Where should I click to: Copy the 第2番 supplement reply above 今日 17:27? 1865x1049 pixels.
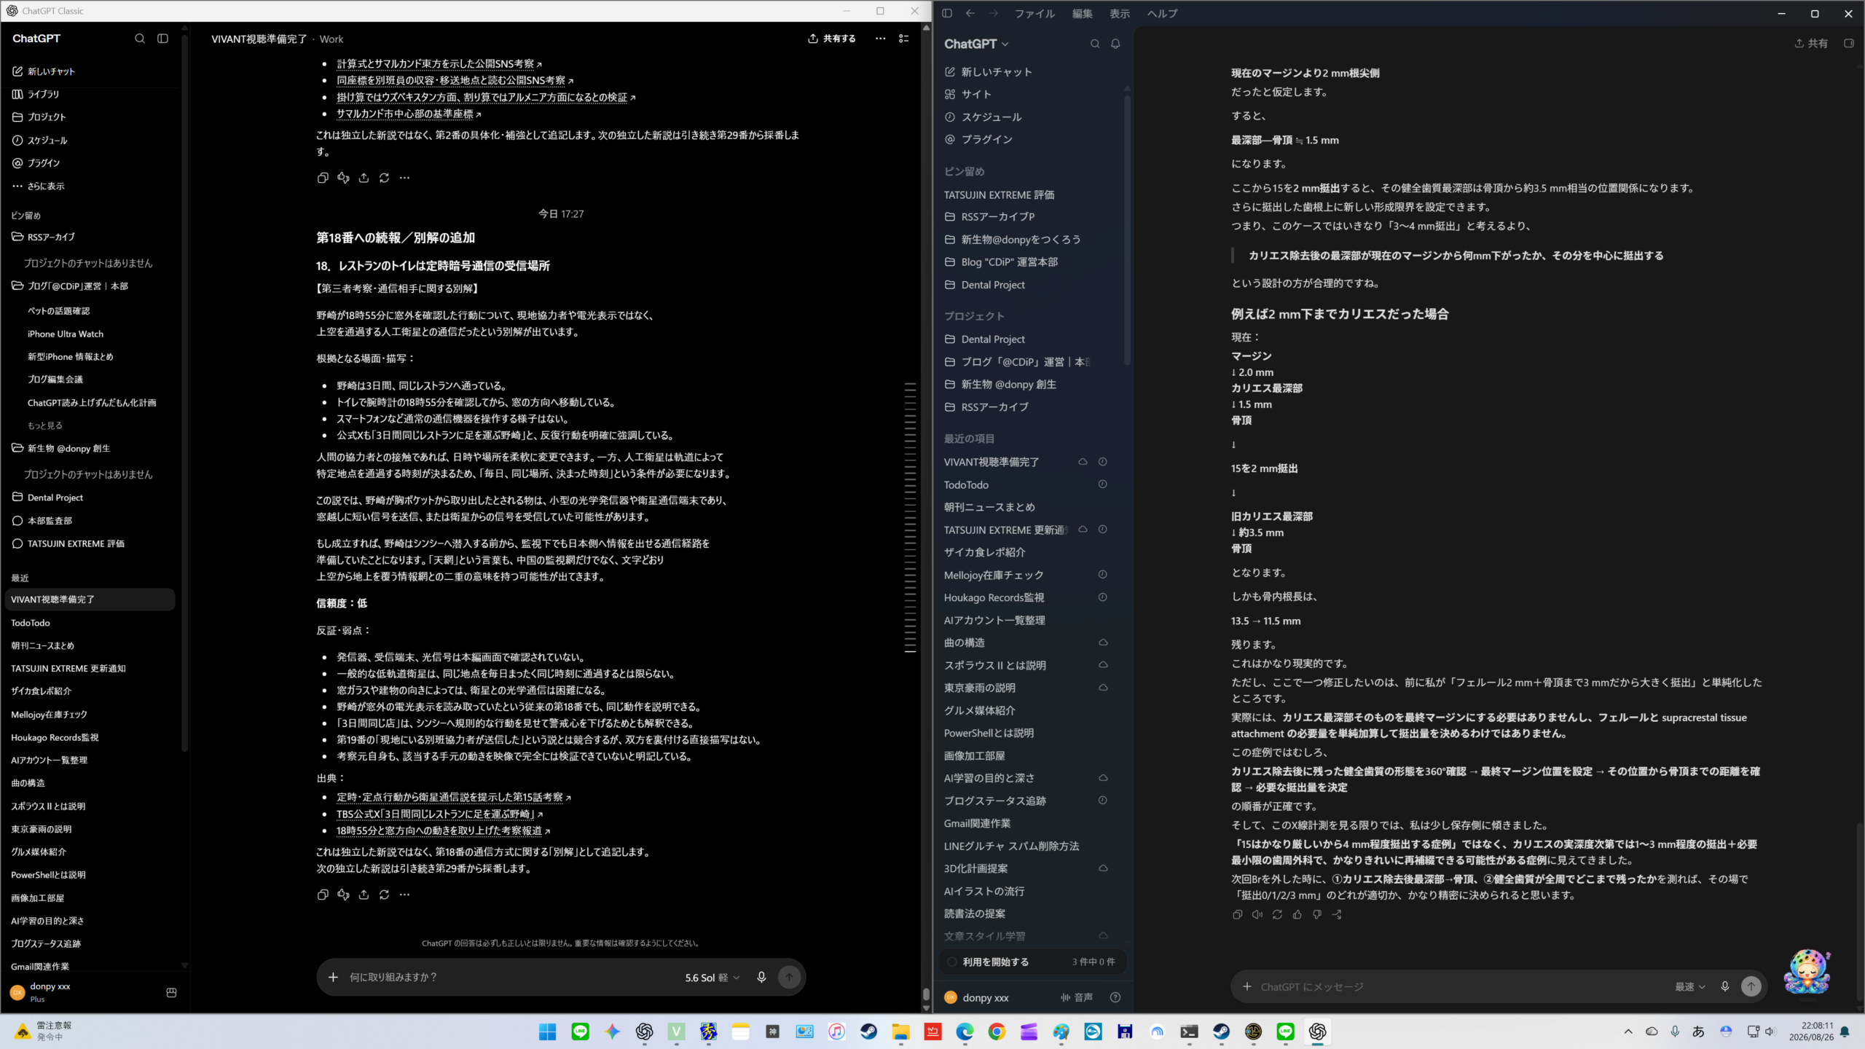323,178
